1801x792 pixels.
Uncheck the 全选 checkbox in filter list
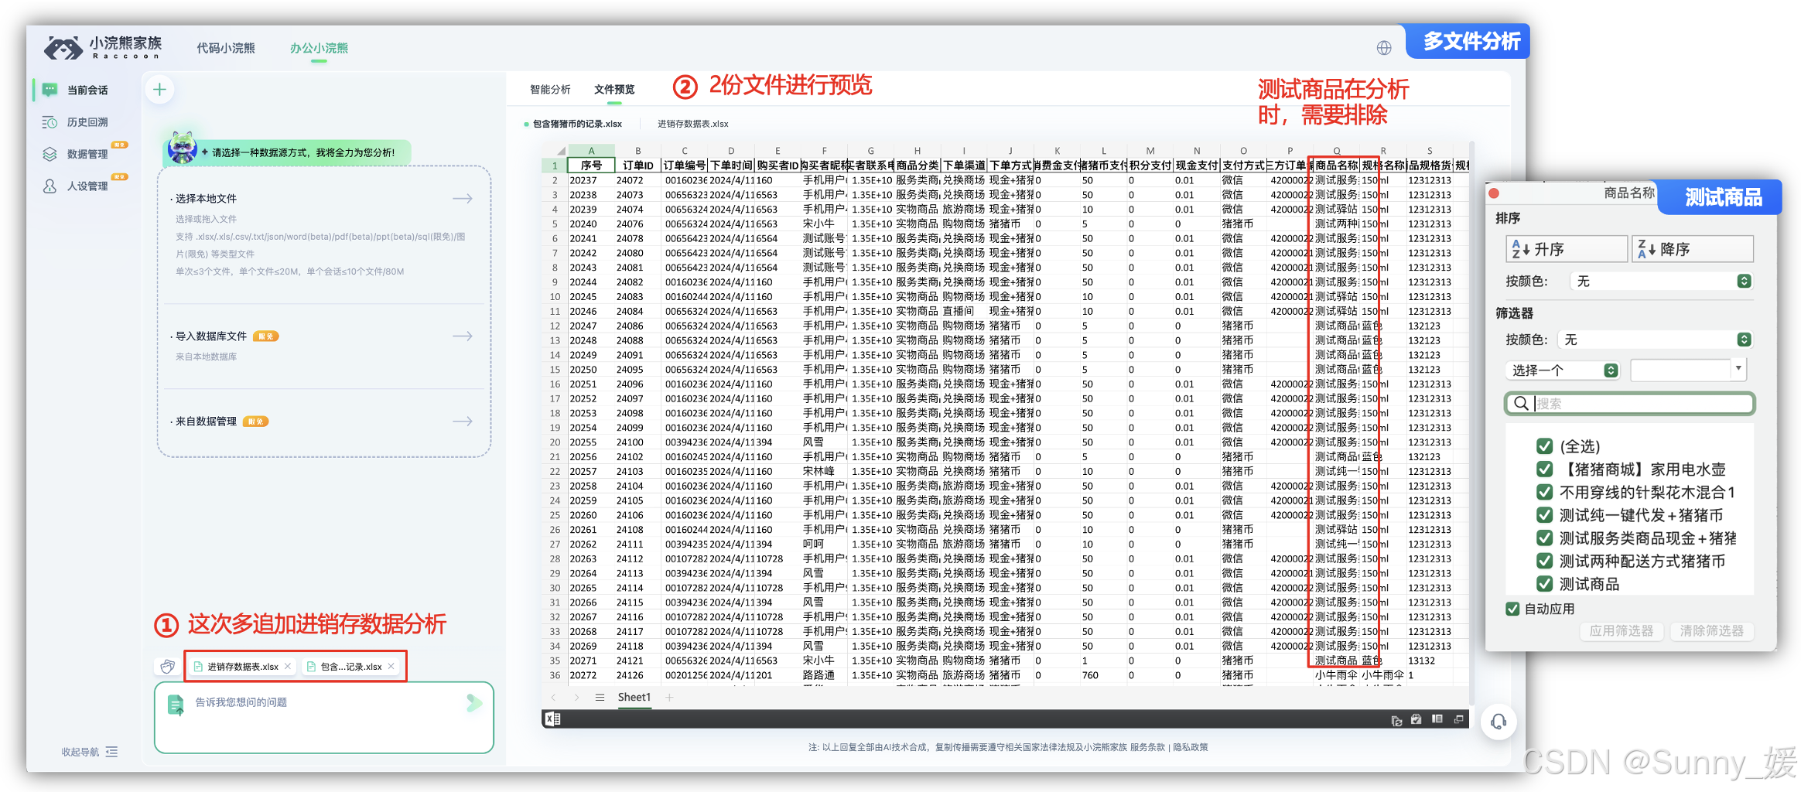tap(1544, 446)
